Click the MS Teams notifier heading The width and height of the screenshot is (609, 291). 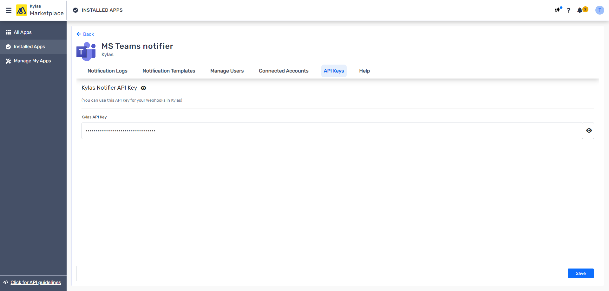point(137,46)
